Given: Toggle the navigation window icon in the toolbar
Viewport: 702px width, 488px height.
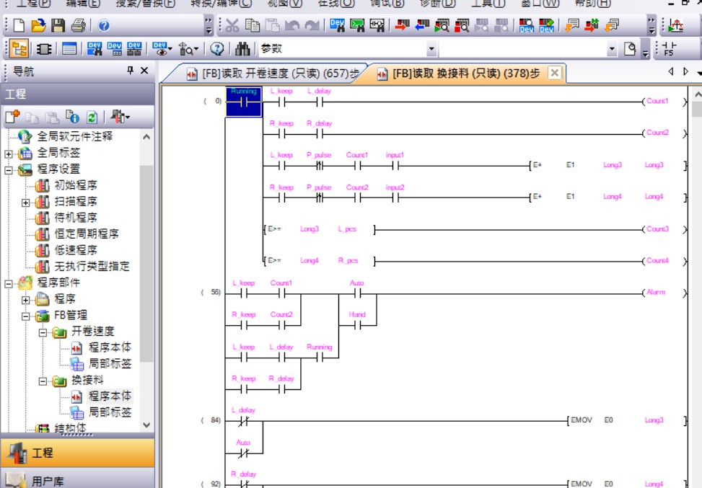Looking at the screenshot, I should pos(19,49).
